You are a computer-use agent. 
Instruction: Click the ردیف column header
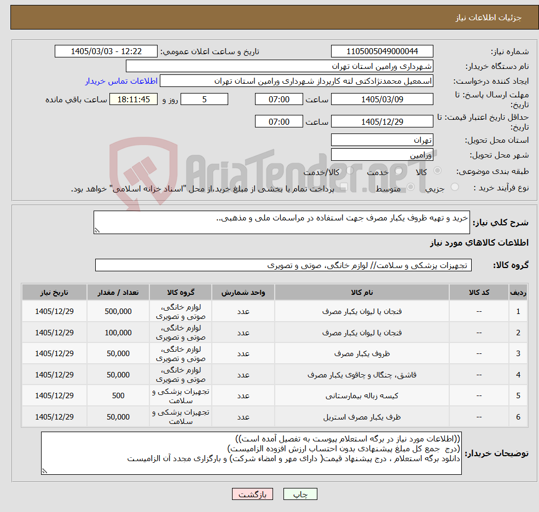(518, 293)
